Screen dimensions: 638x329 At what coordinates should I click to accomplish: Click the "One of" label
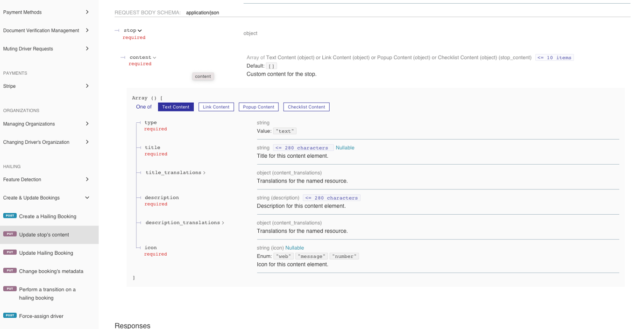(x=144, y=107)
